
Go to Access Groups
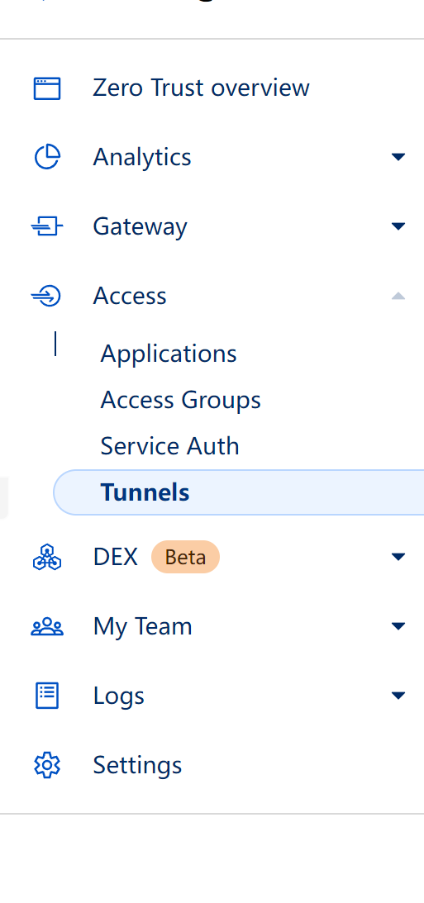[x=180, y=400]
